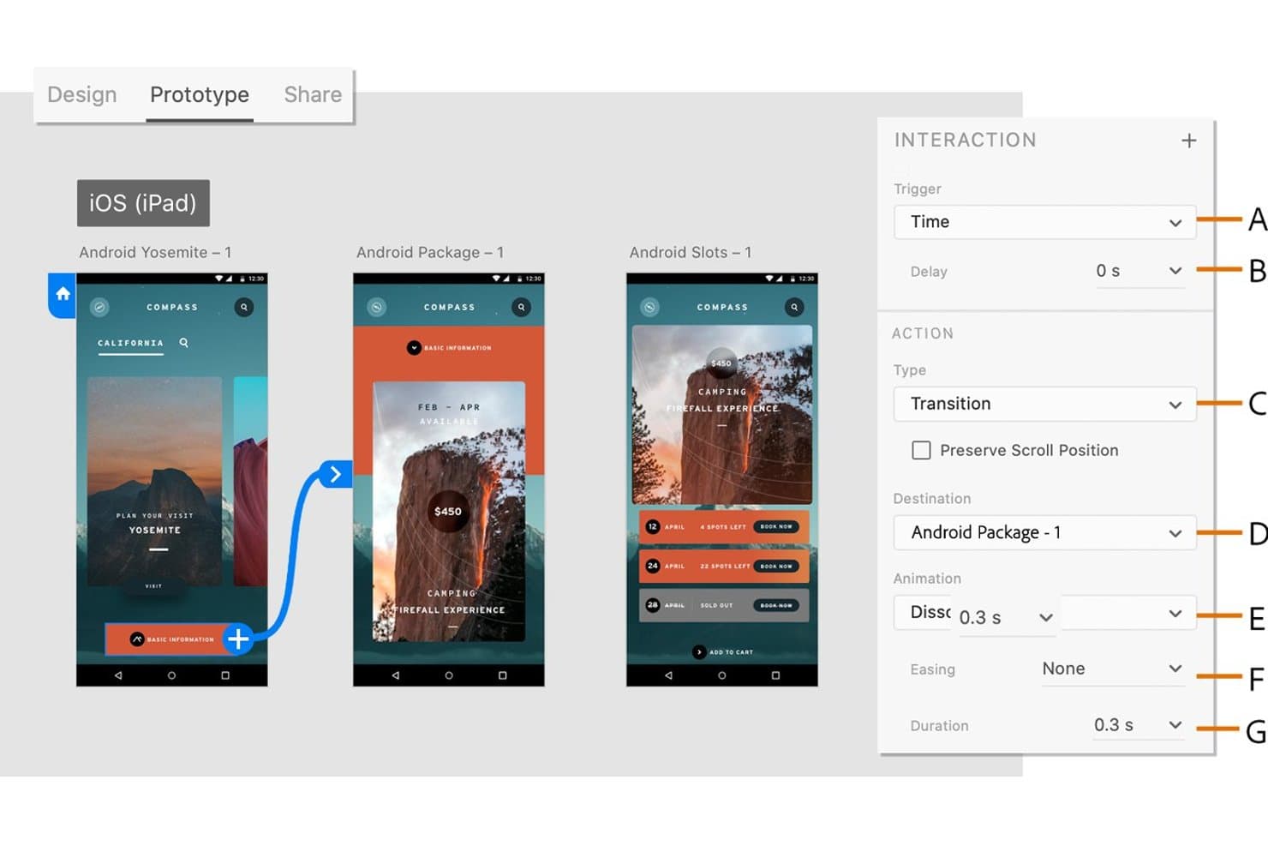Click the header search icon in Android Slots artboard
Screen dimensions: 1268x846
[794, 307]
